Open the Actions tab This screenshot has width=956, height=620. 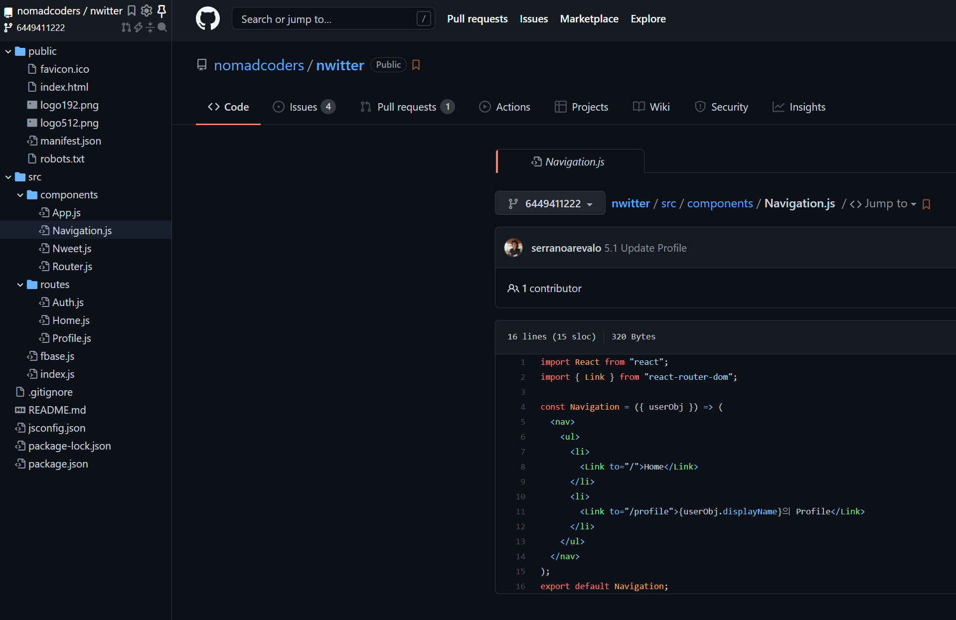point(504,107)
